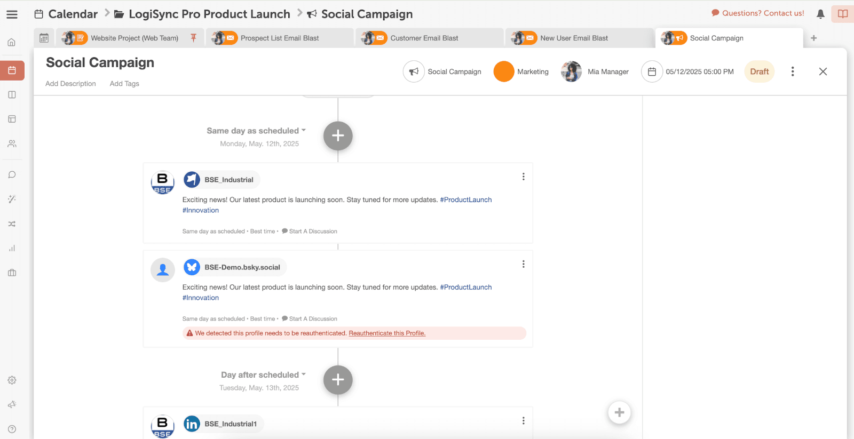Open the analytics bar chart icon
854x439 pixels.
coord(12,249)
